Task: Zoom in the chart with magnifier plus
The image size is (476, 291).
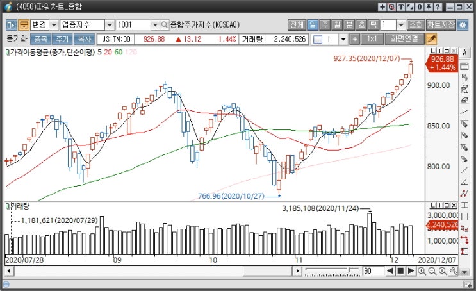Action: pyautogui.click(x=422, y=271)
